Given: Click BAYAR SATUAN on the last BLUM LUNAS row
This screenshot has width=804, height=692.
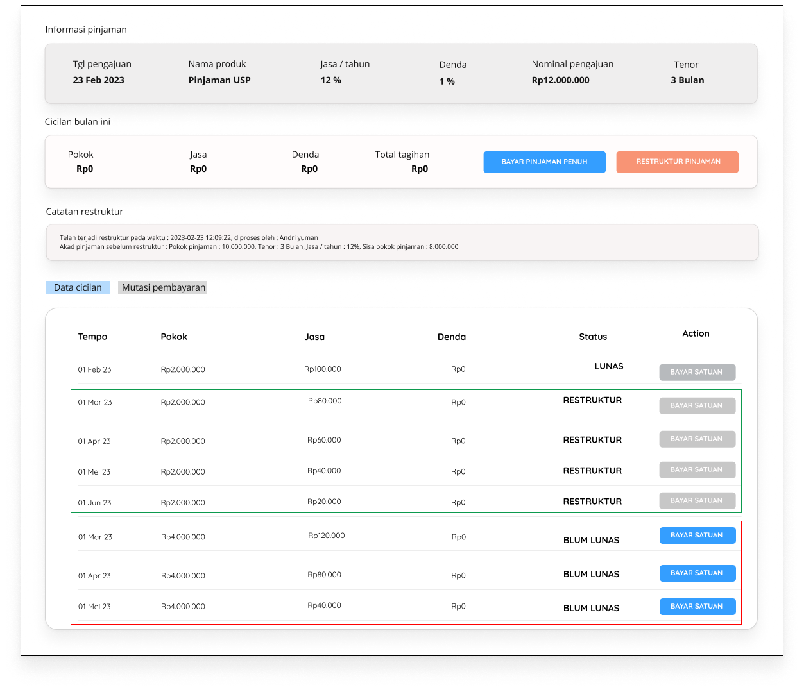Looking at the screenshot, I should pyautogui.click(x=697, y=606).
